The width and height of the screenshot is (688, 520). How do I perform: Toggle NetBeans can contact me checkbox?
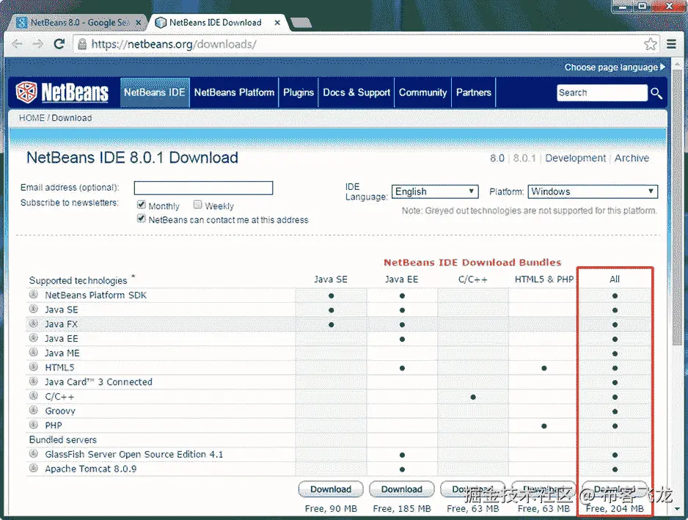[x=142, y=218]
